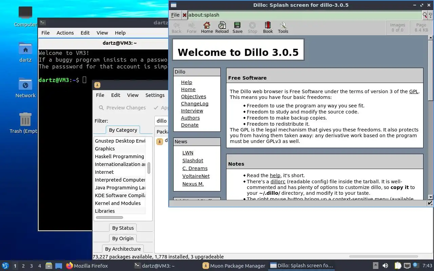This screenshot has height=271, width=434.
Task: Switch to Muon Package Manager in the taskbar
Action: (234, 266)
